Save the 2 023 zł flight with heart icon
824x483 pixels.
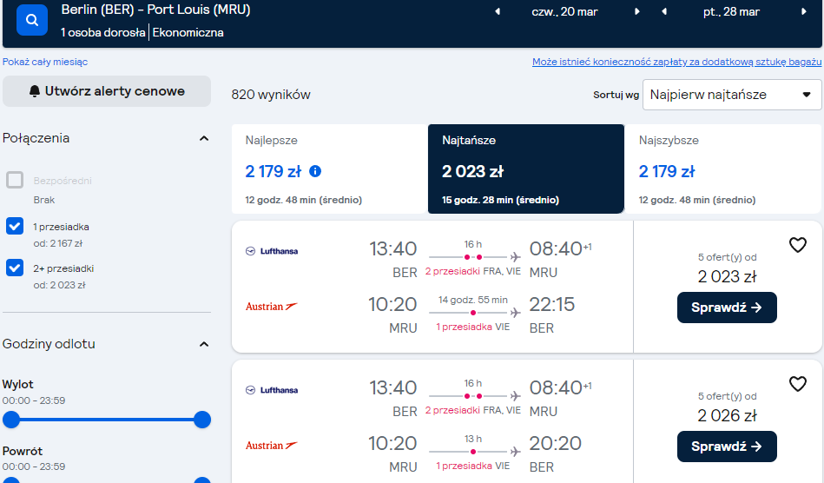pos(798,245)
